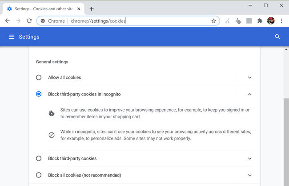Open the Settings hamburger menu

12,37
